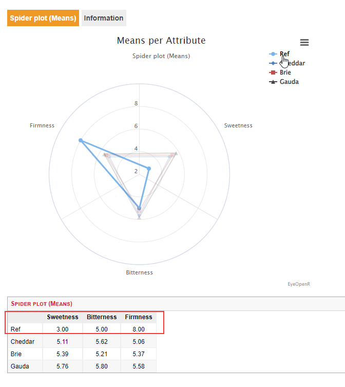This screenshot has height=387, width=345.
Task: Click the faded square marker on the Firmness axis
Action: point(105,155)
